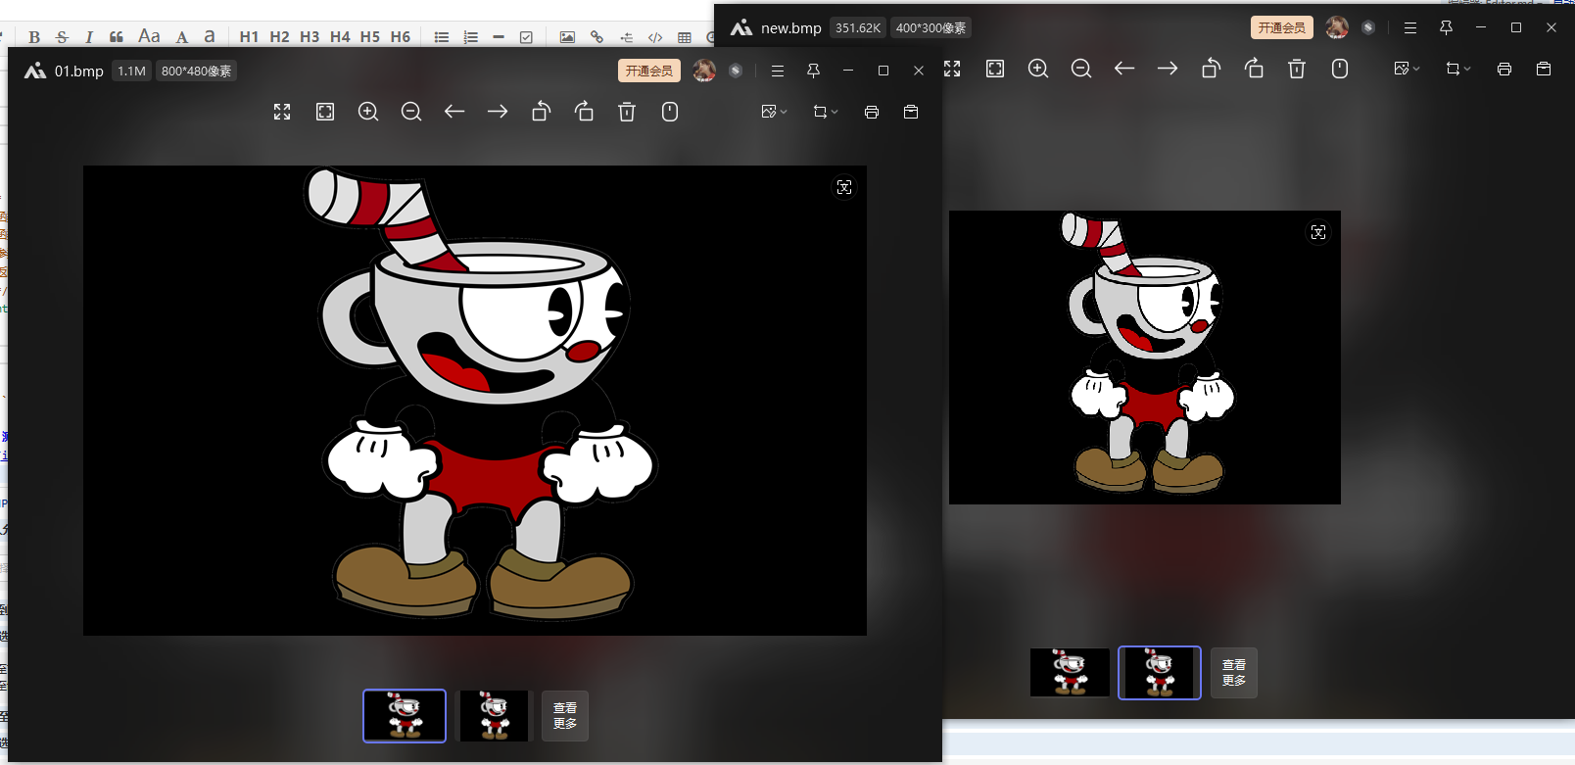
Task: Open image edit dropdown in new.bmp window
Action: click(x=1407, y=69)
